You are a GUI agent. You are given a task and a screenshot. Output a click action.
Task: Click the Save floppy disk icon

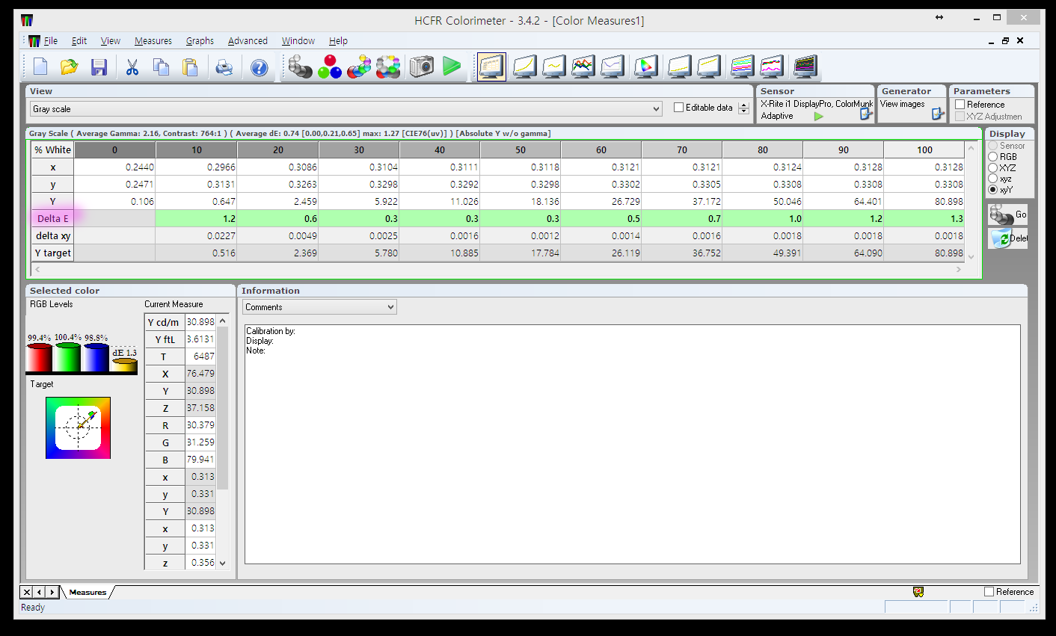[x=99, y=68]
